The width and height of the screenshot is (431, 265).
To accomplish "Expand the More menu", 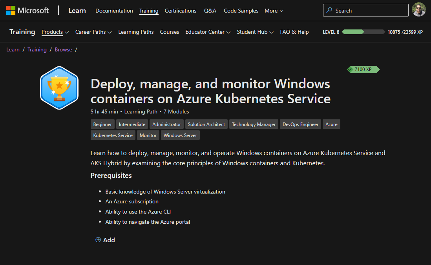I will coord(274,11).
